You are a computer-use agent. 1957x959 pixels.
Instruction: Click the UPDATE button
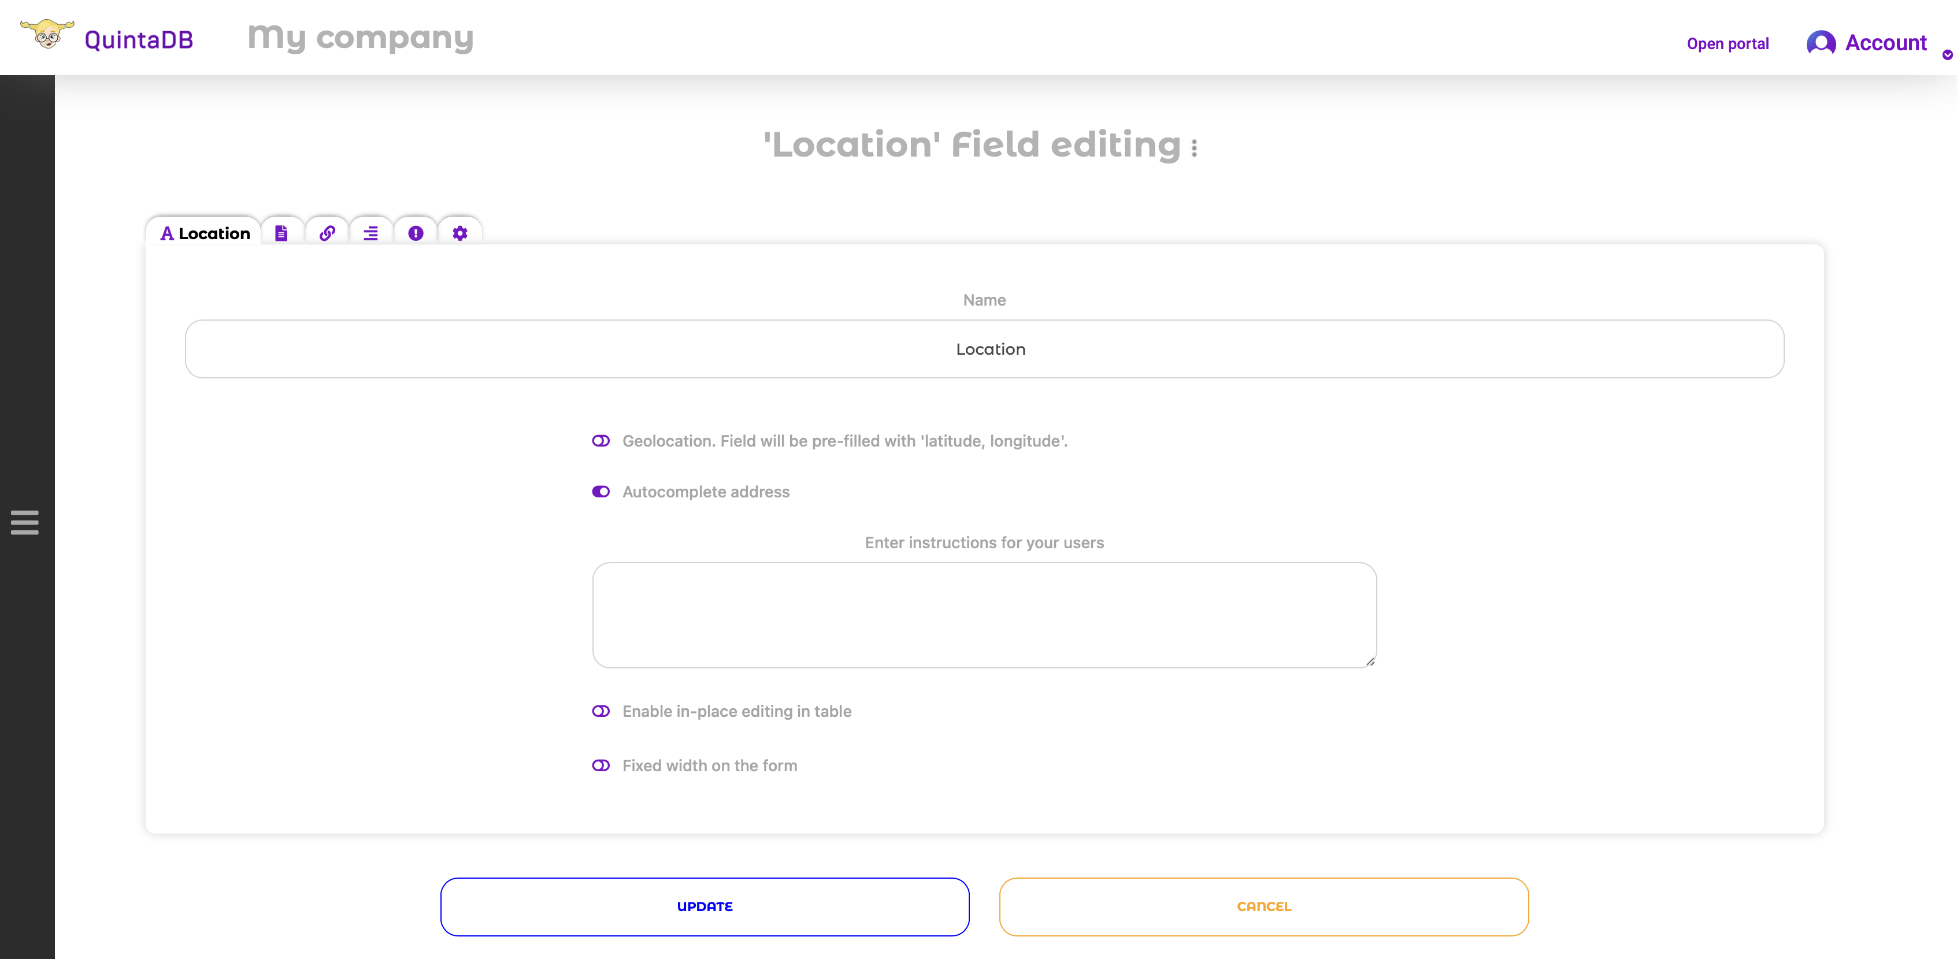pyautogui.click(x=703, y=906)
